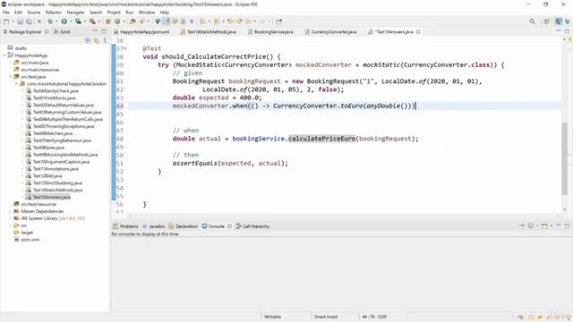Viewport: 573px width, 322px height.
Task: Open the Navigate menu
Action: coord(75,12)
